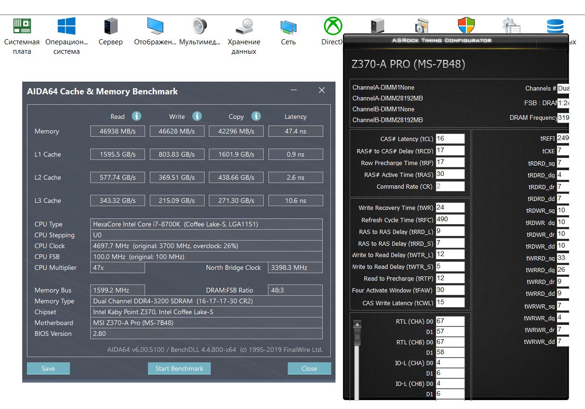
Task: Click the DRAM Frequency field
Action: click(x=563, y=117)
